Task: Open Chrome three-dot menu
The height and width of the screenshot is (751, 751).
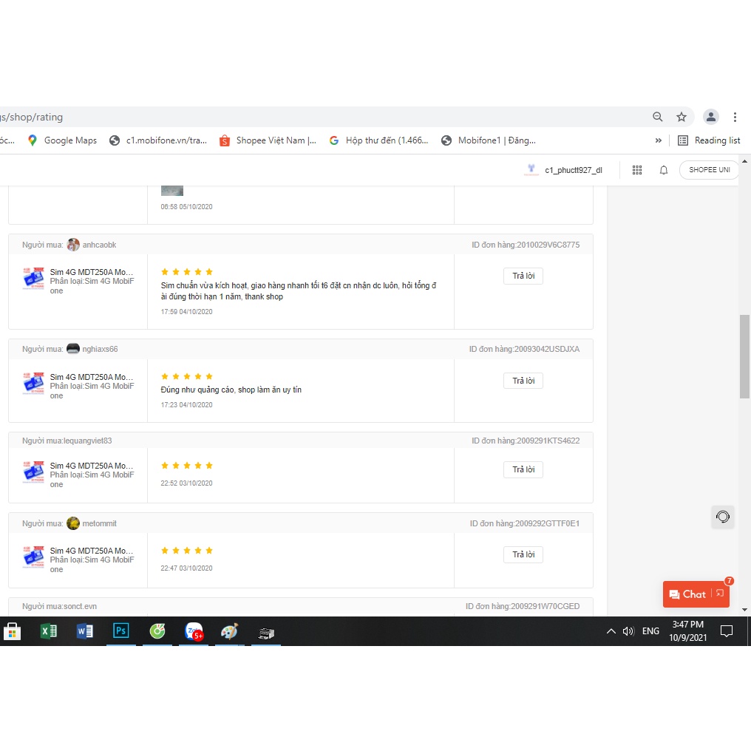Action: pyautogui.click(x=735, y=117)
